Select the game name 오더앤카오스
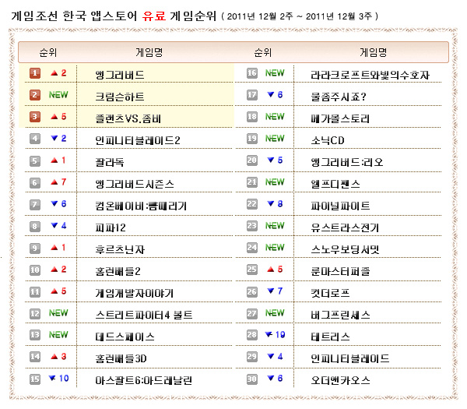Screen dimensions: 467x409 click(x=340, y=380)
